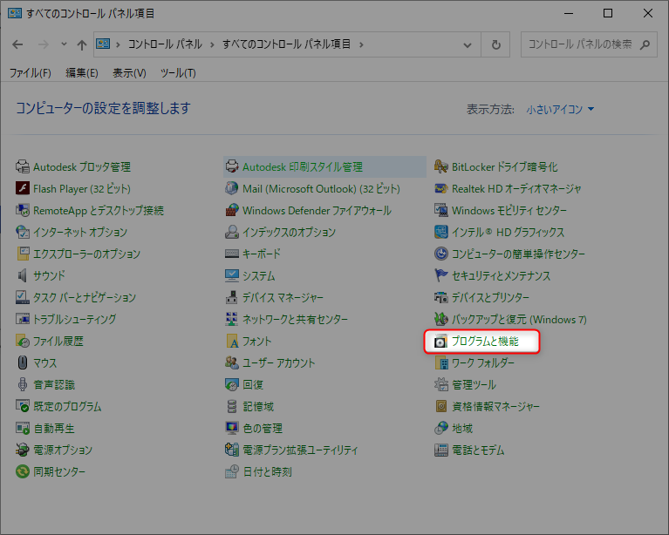Open the 管理ツール gear icon

tap(440, 384)
